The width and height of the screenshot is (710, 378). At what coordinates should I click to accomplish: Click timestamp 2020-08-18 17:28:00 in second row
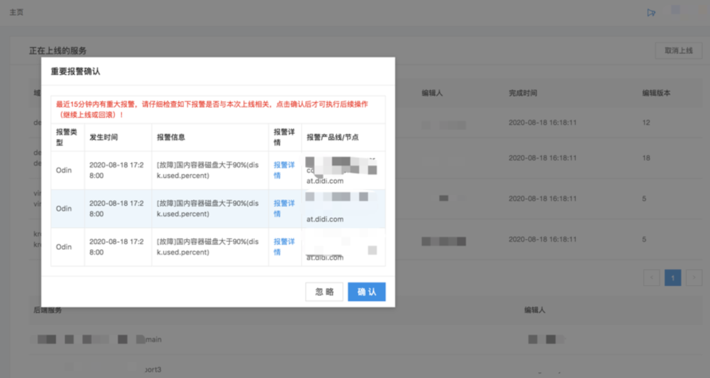(116, 208)
